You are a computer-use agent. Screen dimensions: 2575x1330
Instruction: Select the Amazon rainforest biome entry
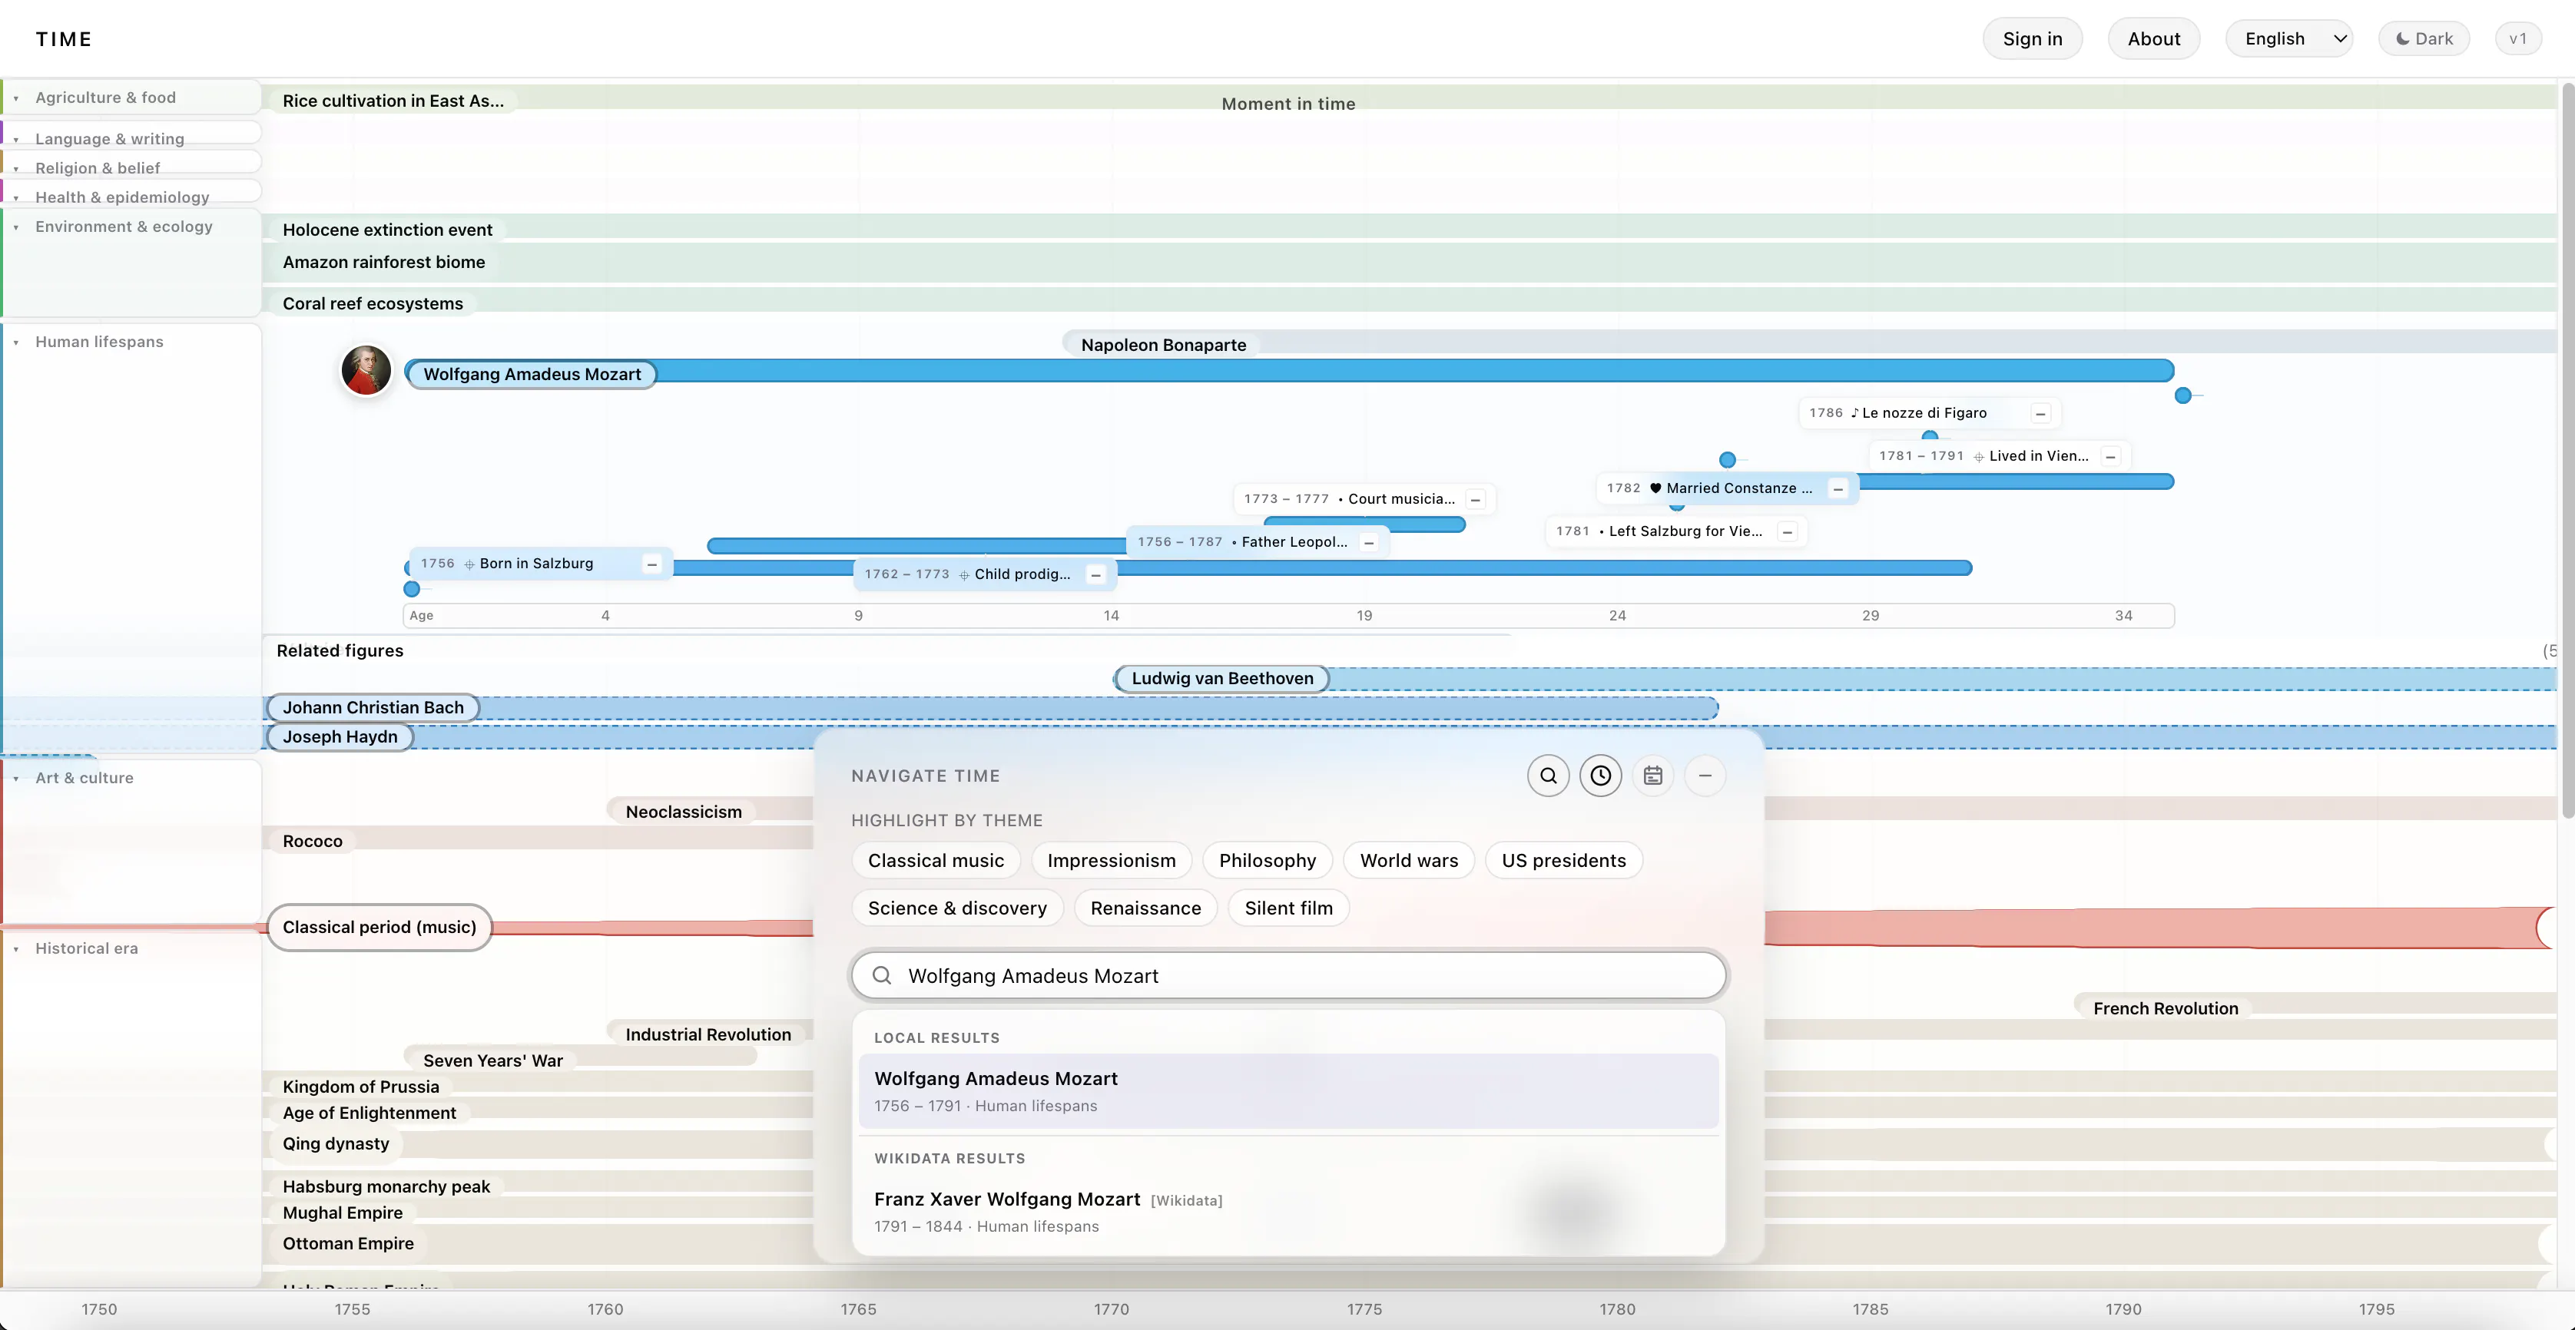pos(383,262)
